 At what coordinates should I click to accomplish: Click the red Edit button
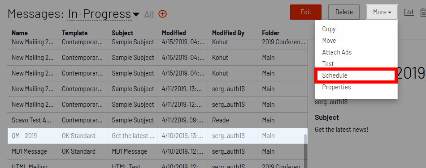pyautogui.click(x=306, y=12)
